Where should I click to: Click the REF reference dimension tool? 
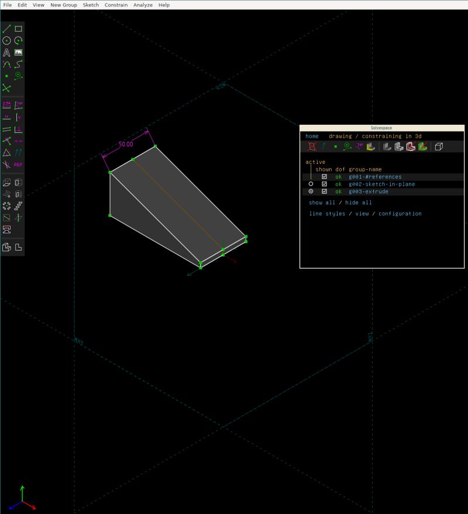coord(18,165)
